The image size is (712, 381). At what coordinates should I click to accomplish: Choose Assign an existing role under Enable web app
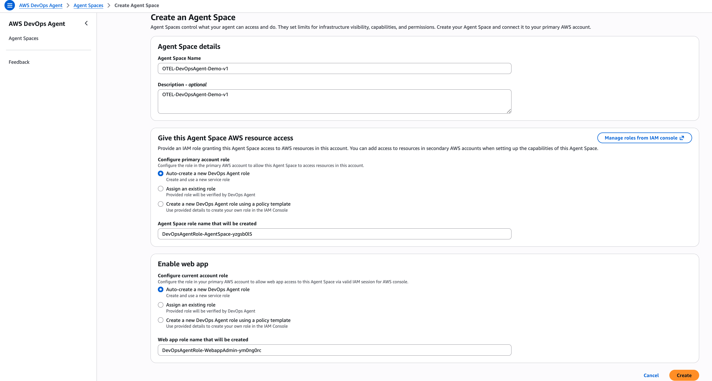pos(160,305)
